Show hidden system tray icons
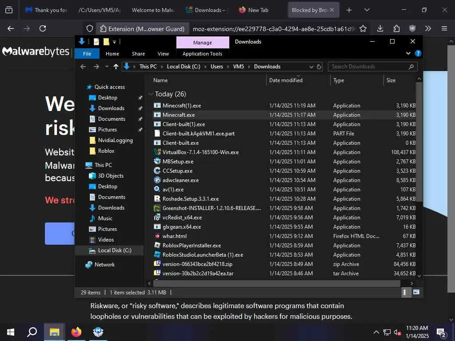455x341 pixels. 376,332
